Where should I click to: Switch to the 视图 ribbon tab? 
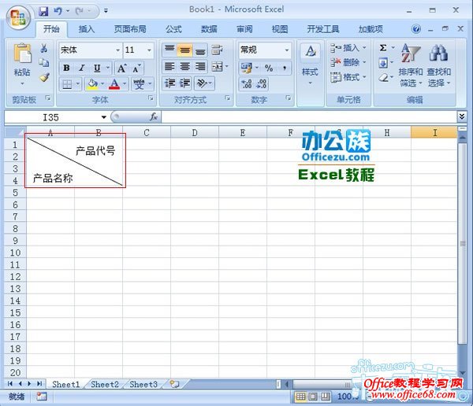tap(280, 29)
